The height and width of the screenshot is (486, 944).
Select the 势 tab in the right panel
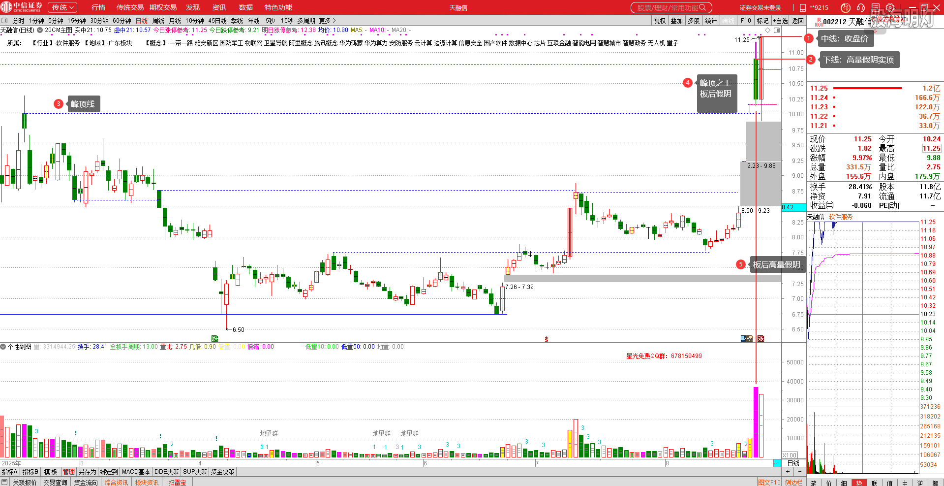[x=859, y=483]
